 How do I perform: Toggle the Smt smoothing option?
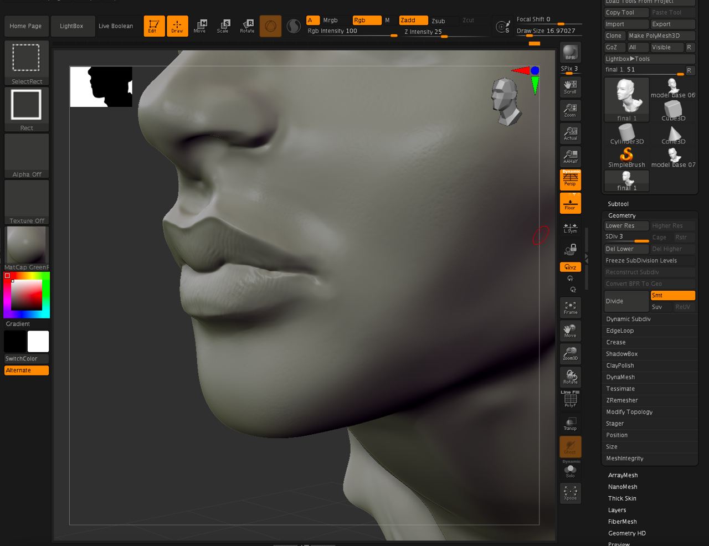(672, 295)
